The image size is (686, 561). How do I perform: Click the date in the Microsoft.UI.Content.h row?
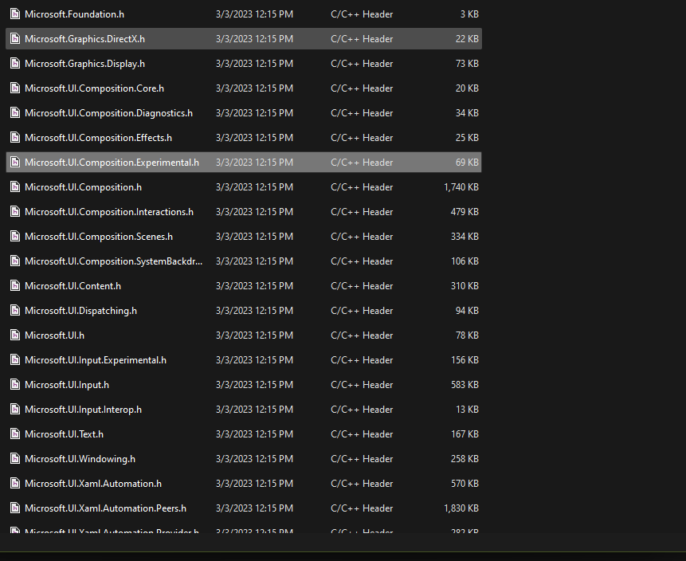(x=255, y=286)
